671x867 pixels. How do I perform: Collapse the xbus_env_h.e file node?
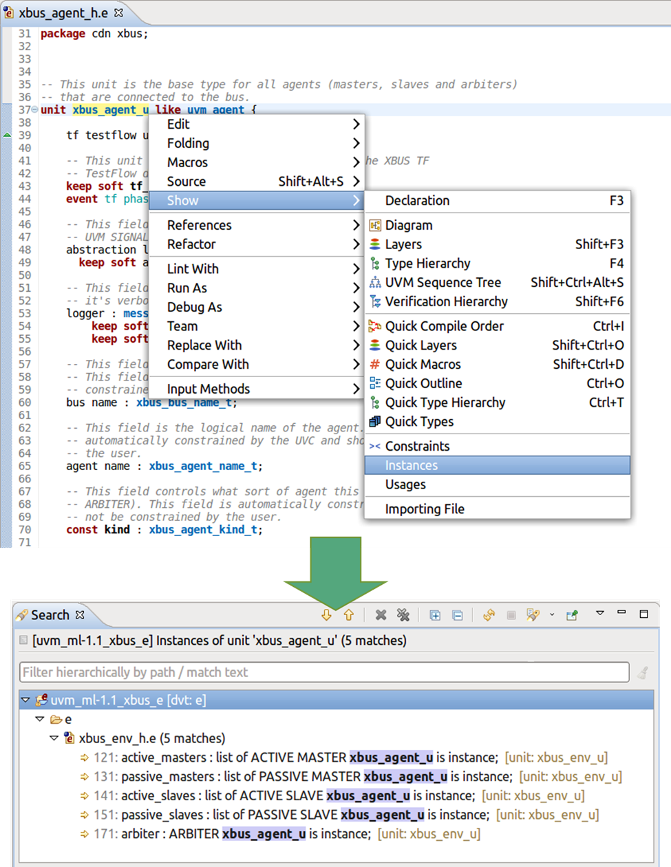point(54,738)
